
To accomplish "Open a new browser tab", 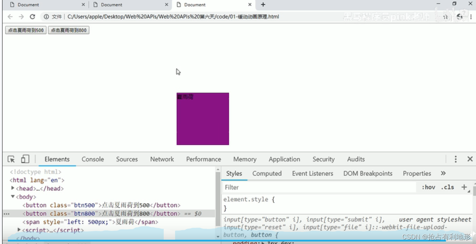I will [263, 5].
